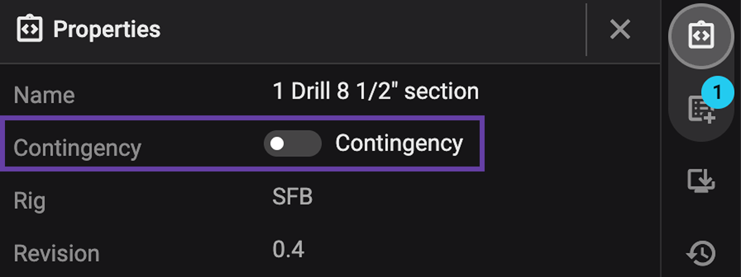The image size is (741, 277).
Task: Click the Revision value 0.4
Action: point(289,249)
